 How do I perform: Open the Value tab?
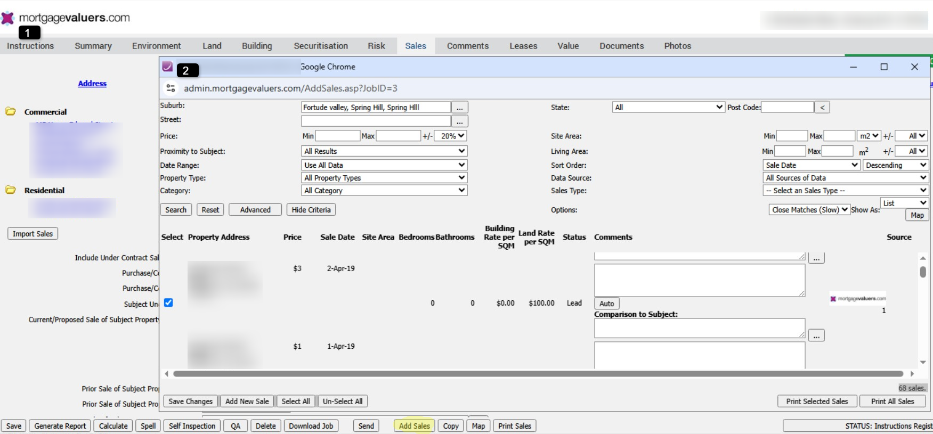pyautogui.click(x=568, y=46)
